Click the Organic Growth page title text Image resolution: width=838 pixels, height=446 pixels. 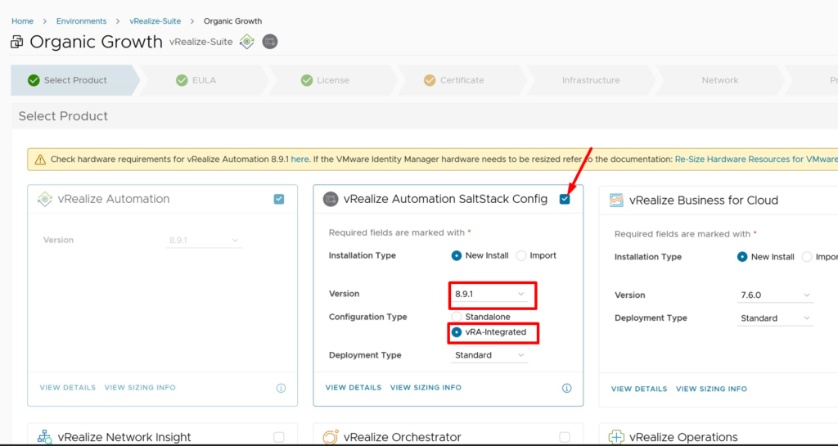pyautogui.click(x=97, y=42)
